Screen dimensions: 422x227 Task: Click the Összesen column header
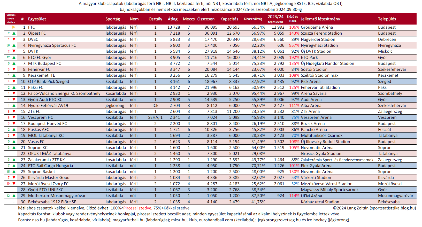206,19
